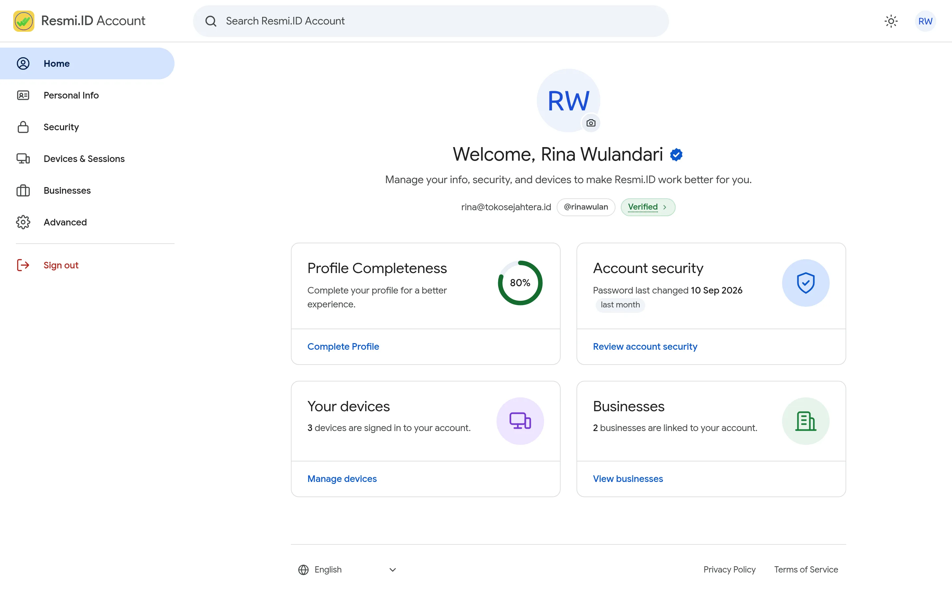Screen dimensions: 952x595
Task: Click the Resmi.ID Account title text
Action: (x=93, y=21)
